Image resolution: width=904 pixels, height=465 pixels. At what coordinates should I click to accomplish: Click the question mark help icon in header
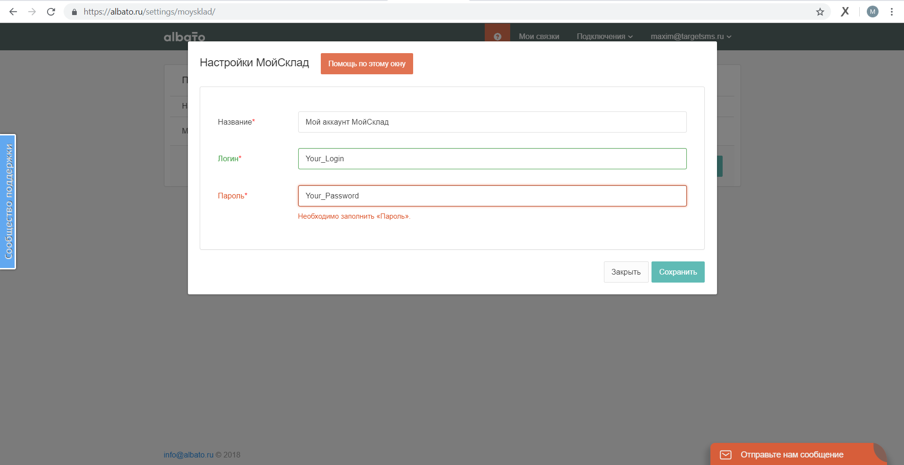pyautogui.click(x=497, y=37)
